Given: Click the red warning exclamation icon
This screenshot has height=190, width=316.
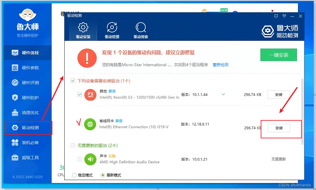Looking at the screenshot, I should (87, 58).
